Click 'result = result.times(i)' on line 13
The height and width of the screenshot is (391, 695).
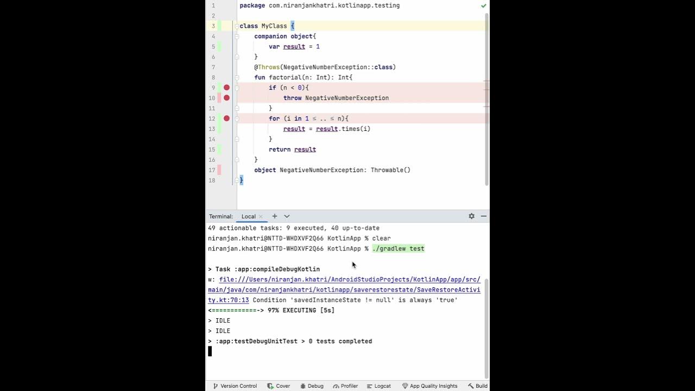tap(326, 129)
